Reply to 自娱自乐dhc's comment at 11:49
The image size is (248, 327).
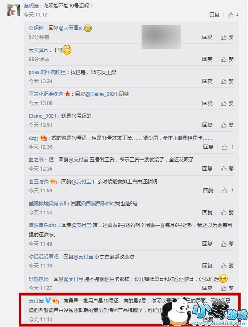[207, 244]
